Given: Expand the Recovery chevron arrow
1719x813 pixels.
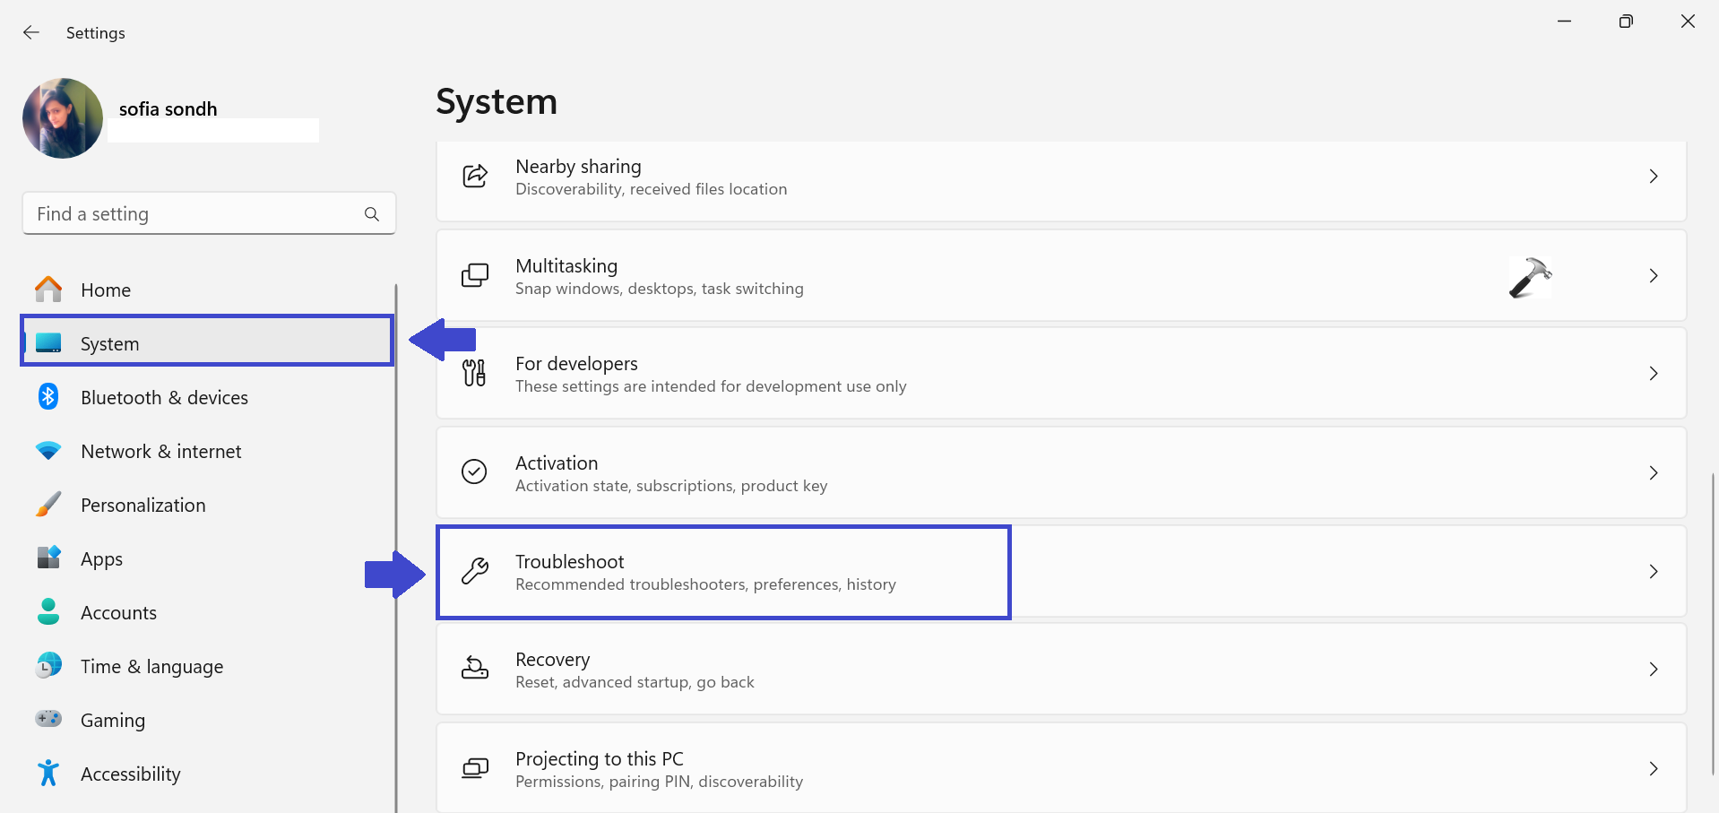Looking at the screenshot, I should pyautogui.click(x=1654, y=670).
